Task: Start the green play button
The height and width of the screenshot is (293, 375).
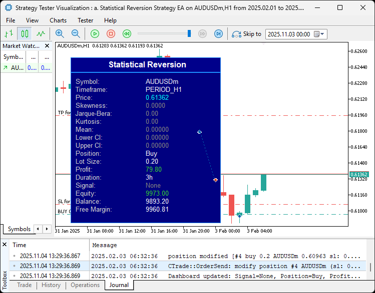Action: [x=95, y=34]
